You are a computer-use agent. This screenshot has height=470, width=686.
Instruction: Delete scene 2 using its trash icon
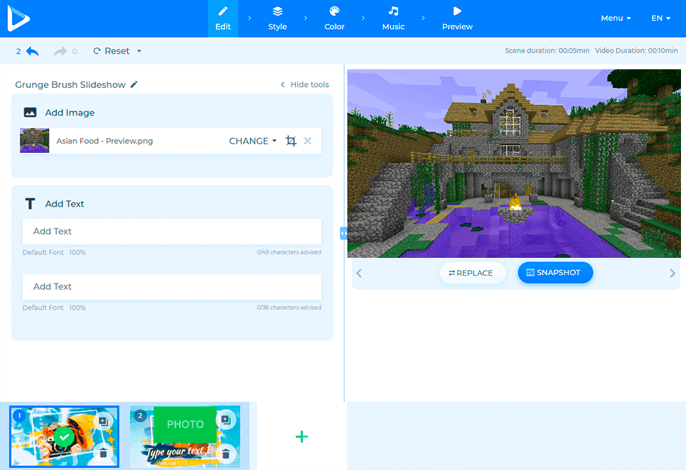click(x=227, y=453)
